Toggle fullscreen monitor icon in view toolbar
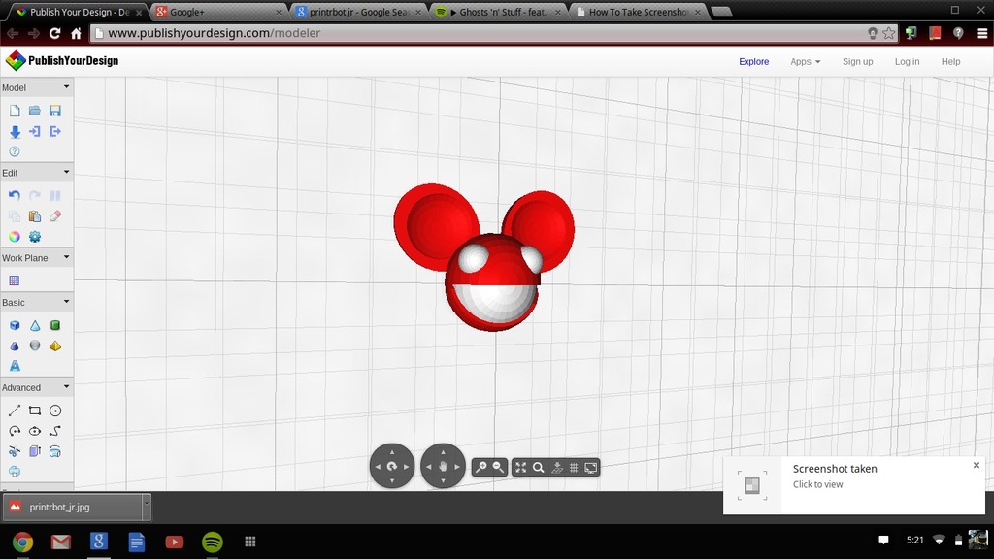 (591, 468)
